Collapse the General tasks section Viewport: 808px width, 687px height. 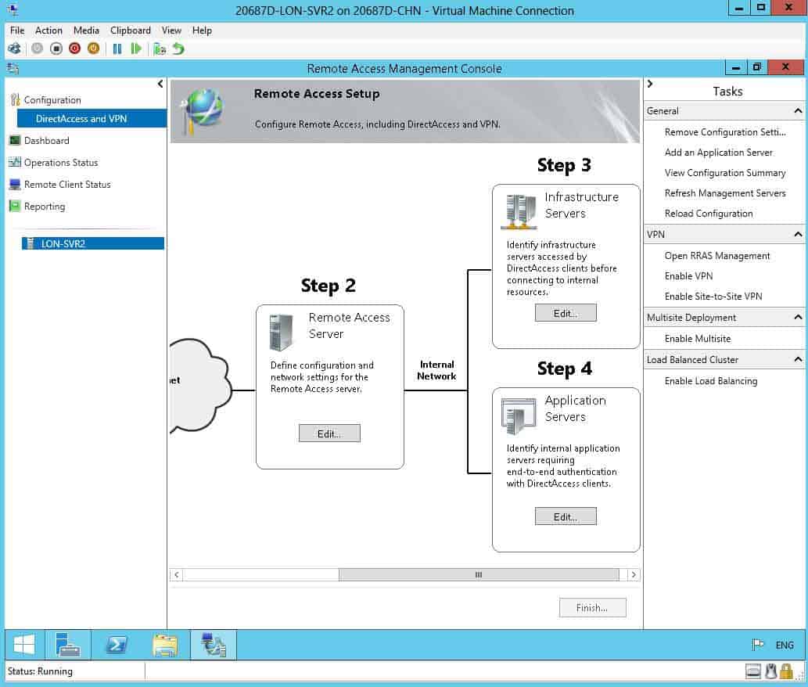pyautogui.click(x=798, y=111)
